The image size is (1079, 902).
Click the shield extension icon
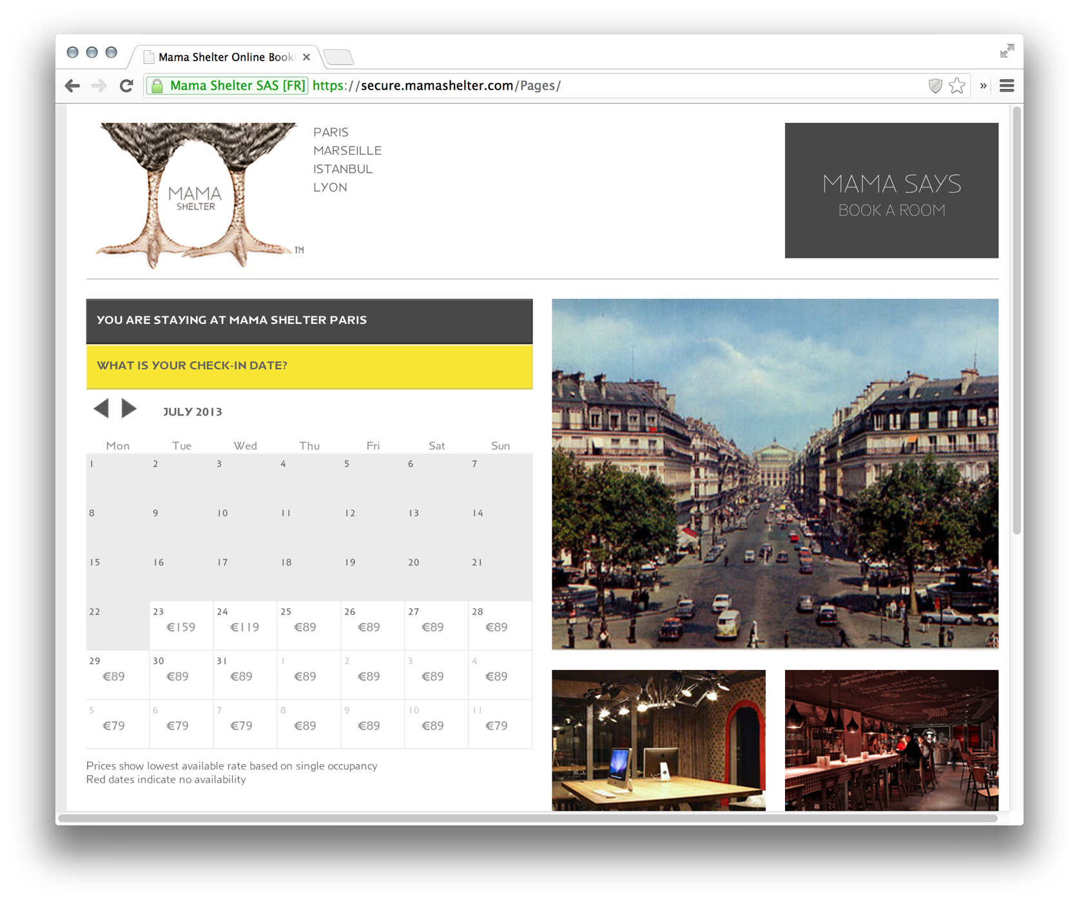pyautogui.click(x=935, y=86)
